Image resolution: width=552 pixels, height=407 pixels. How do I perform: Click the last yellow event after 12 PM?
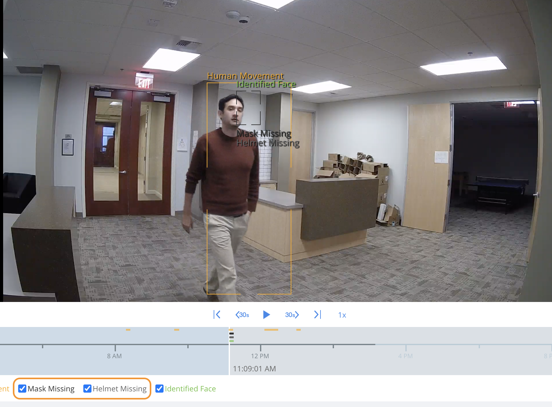pos(299,330)
